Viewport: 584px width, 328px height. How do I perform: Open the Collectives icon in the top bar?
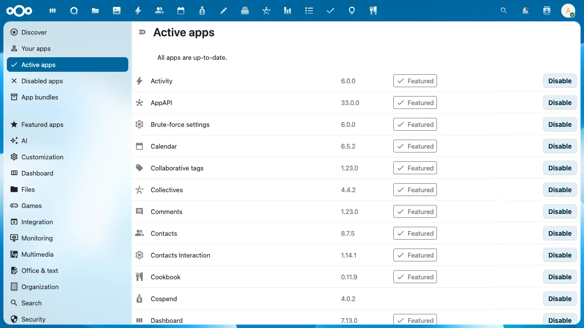point(266,11)
